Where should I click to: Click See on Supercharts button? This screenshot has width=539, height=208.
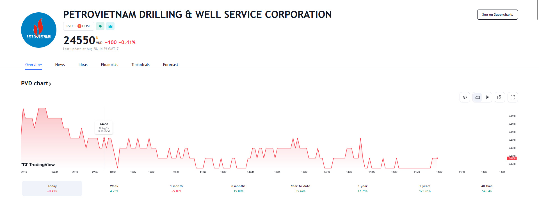[x=497, y=15]
